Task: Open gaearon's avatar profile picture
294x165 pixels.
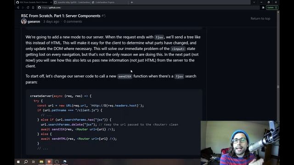Action: click(24, 22)
